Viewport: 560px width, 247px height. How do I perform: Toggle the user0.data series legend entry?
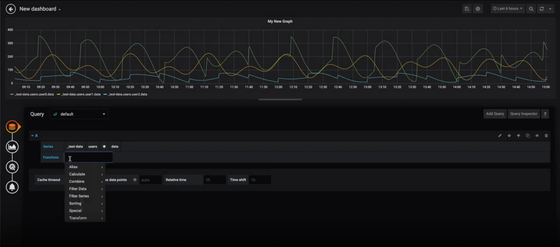[32, 94]
